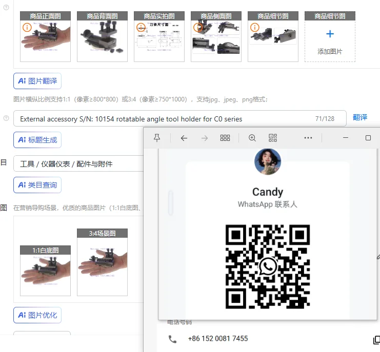Image resolution: width=380 pixels, height=352 pixels.
Task: Select the 3:4场景图 thumbnail
Action: click(102, 262)
